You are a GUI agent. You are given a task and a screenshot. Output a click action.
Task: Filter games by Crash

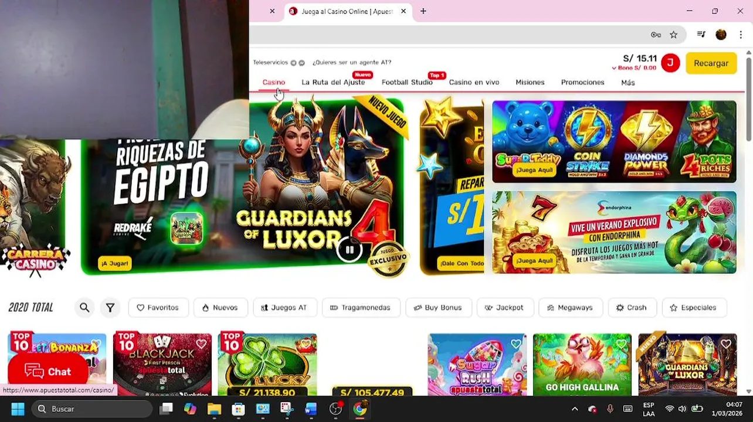(x=632, y=308)
